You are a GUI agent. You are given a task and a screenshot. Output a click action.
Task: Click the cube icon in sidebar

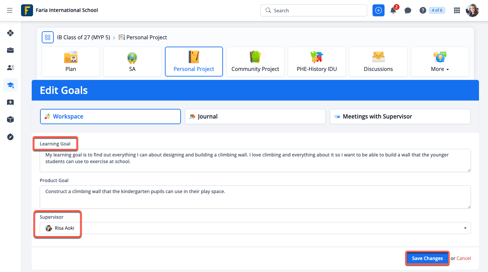(10, 120)
